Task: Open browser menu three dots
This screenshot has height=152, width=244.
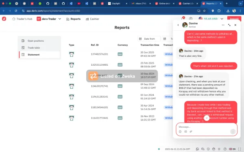Action: (x=240, y=11)
